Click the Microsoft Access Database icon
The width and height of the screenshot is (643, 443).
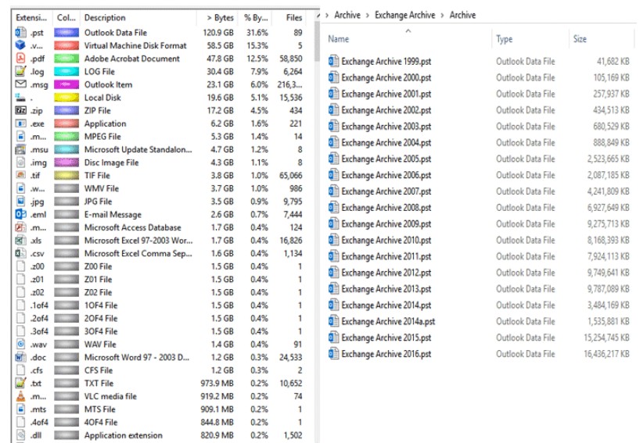pyautogui.click(x=20, y=227)
